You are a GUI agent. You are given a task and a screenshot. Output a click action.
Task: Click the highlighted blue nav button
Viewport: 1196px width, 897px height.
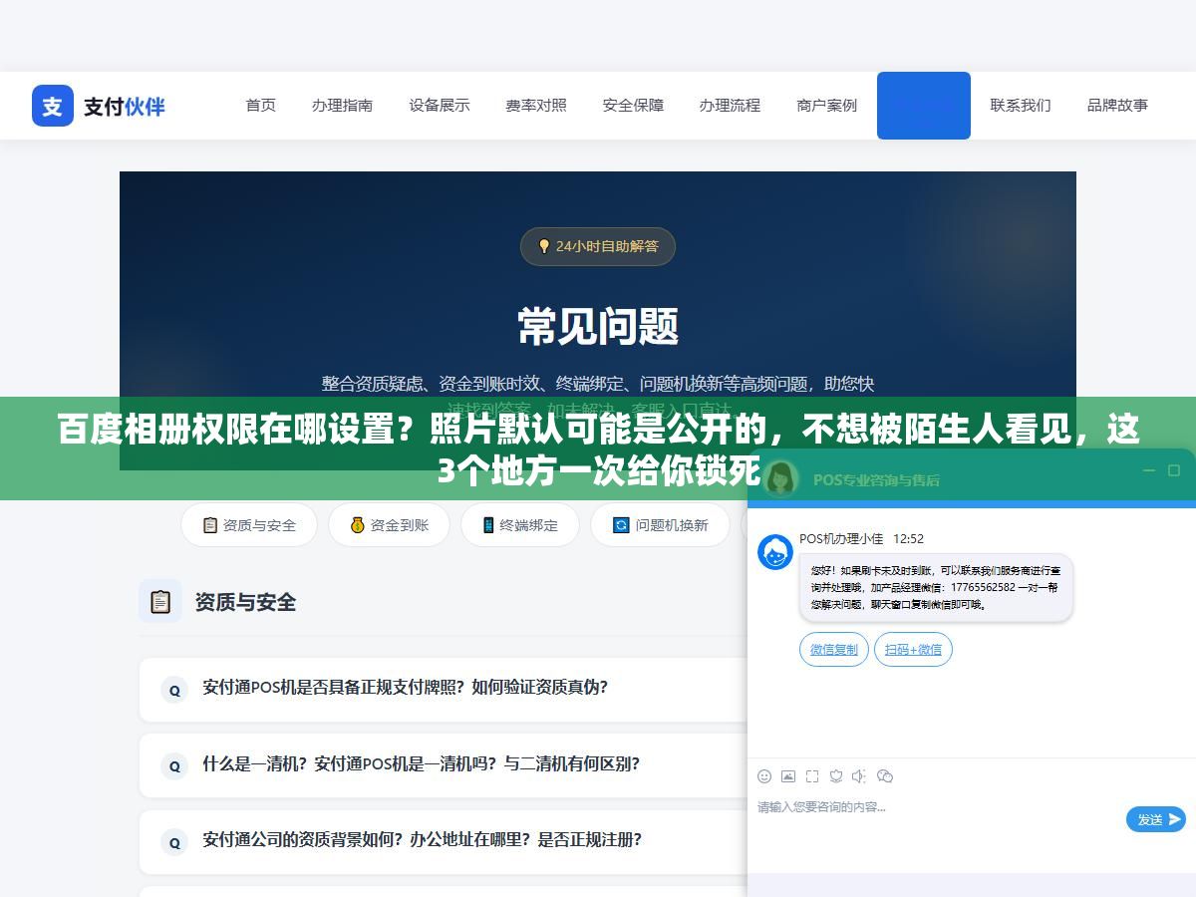924,106
